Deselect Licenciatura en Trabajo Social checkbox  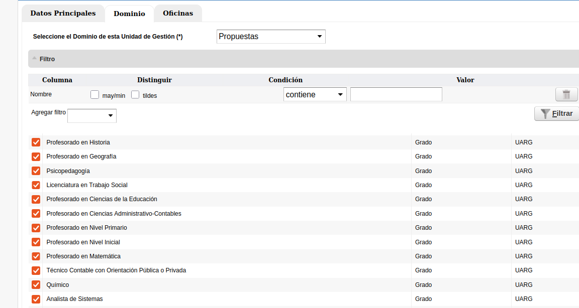pos(36,185)
